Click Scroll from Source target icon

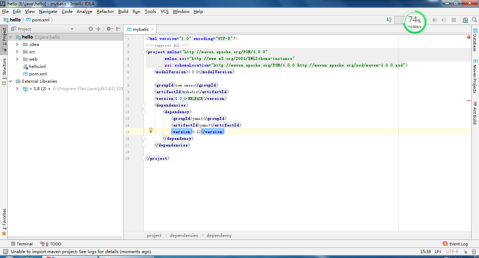[91, 29]
